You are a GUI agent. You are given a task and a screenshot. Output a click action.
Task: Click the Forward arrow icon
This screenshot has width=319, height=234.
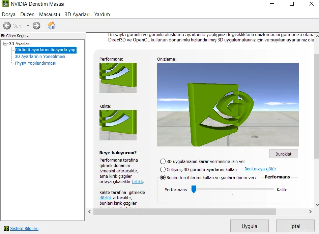pyautogui.click(x=36, y=26)
